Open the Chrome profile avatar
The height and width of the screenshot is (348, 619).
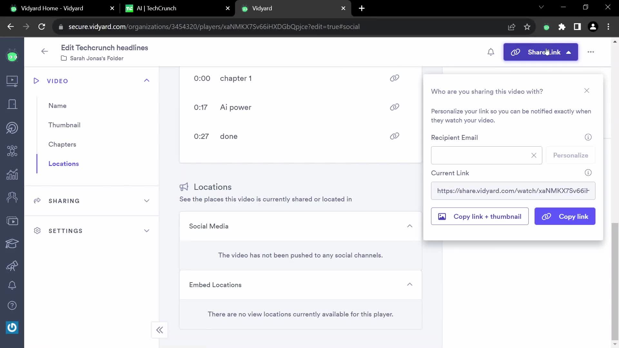click(x=593, y=27)
